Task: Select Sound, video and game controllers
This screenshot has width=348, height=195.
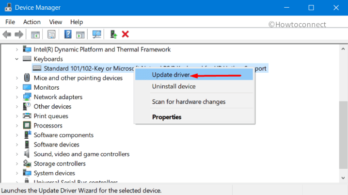Action: [81, 154]
